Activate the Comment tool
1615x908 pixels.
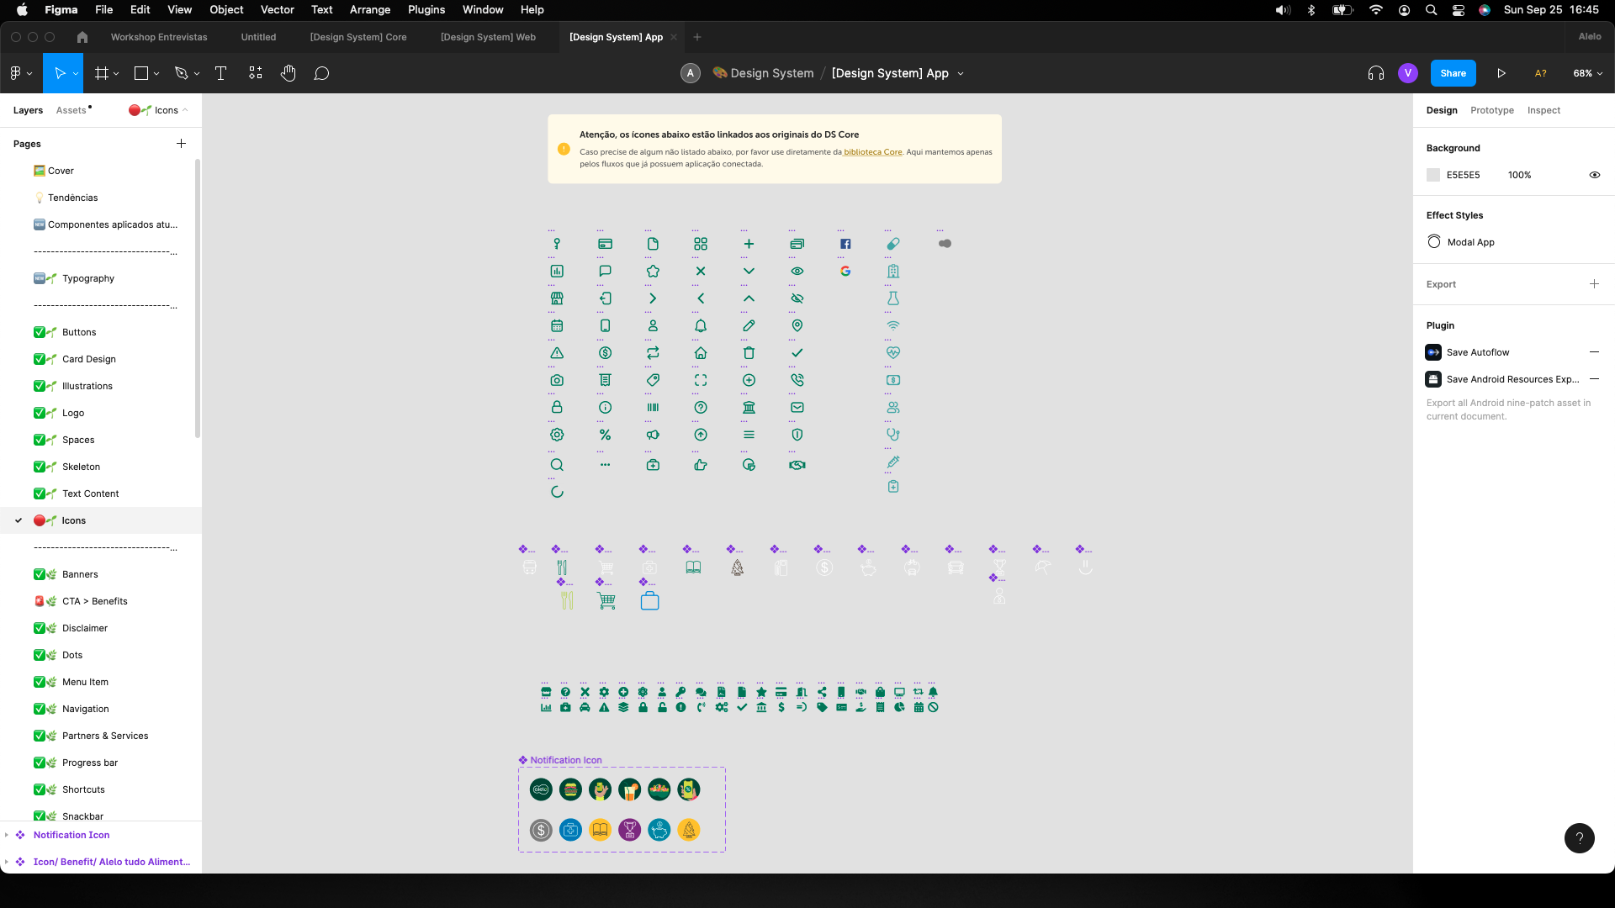point(321,73)
